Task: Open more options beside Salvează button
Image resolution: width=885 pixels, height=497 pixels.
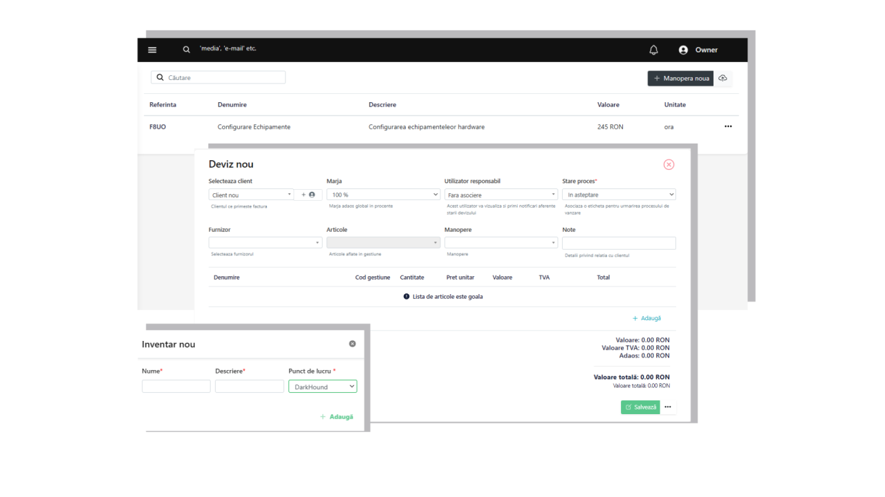Action: [x=668, y=407]
